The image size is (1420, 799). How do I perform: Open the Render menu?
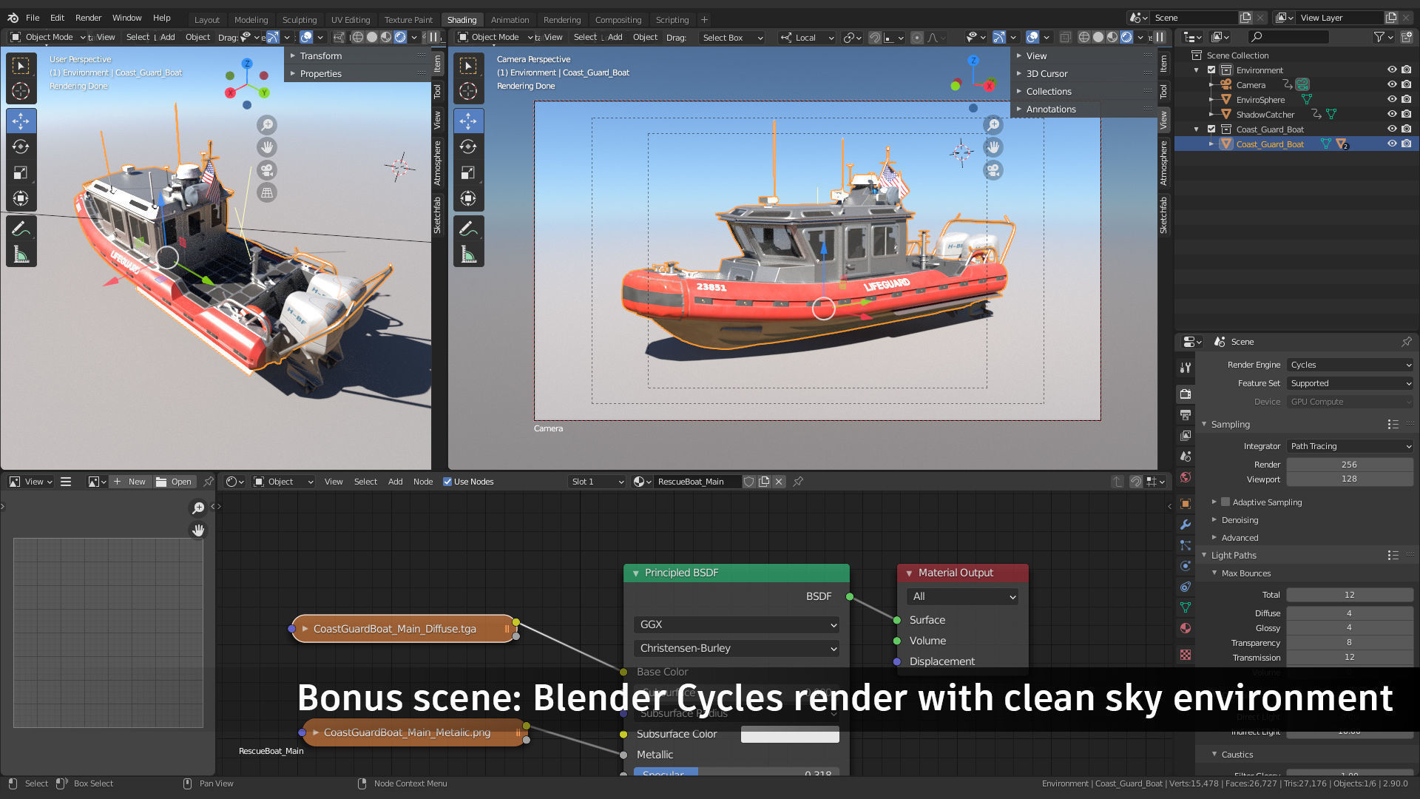(88, 18)
